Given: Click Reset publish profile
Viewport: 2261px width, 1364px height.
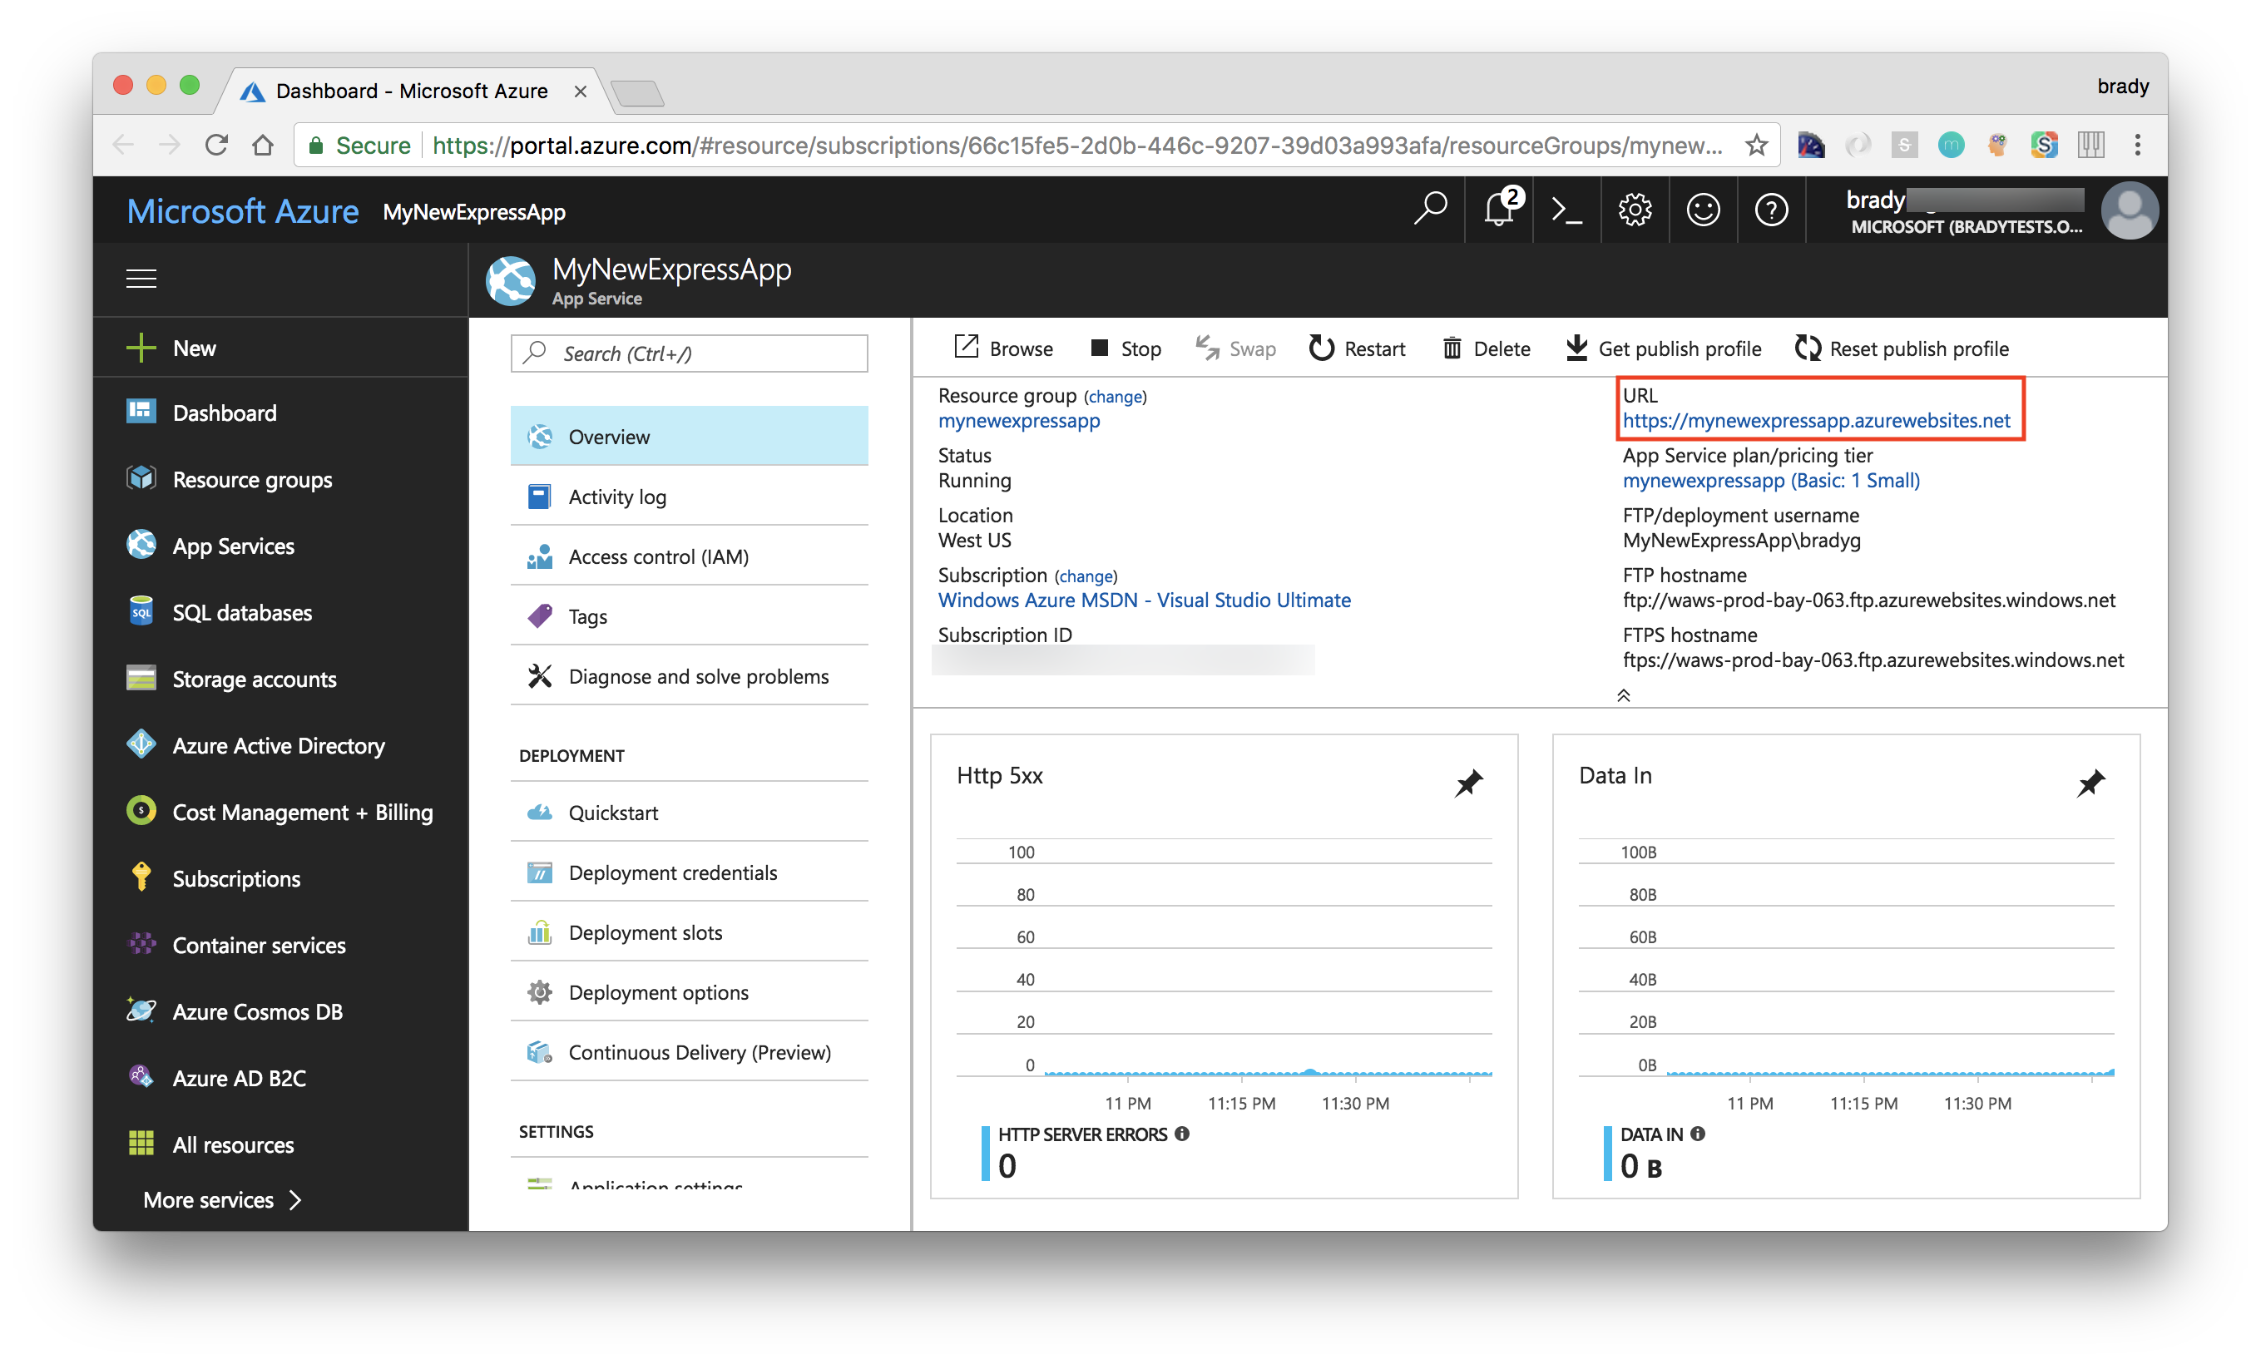Looking at the screenshot, I should pos(1902,348).
